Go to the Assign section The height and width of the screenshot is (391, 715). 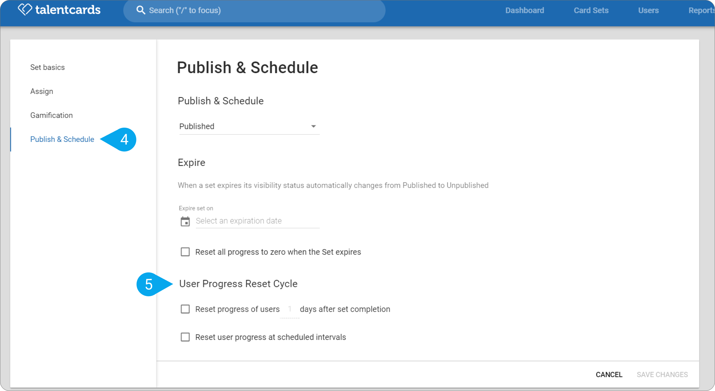[42, 91]
